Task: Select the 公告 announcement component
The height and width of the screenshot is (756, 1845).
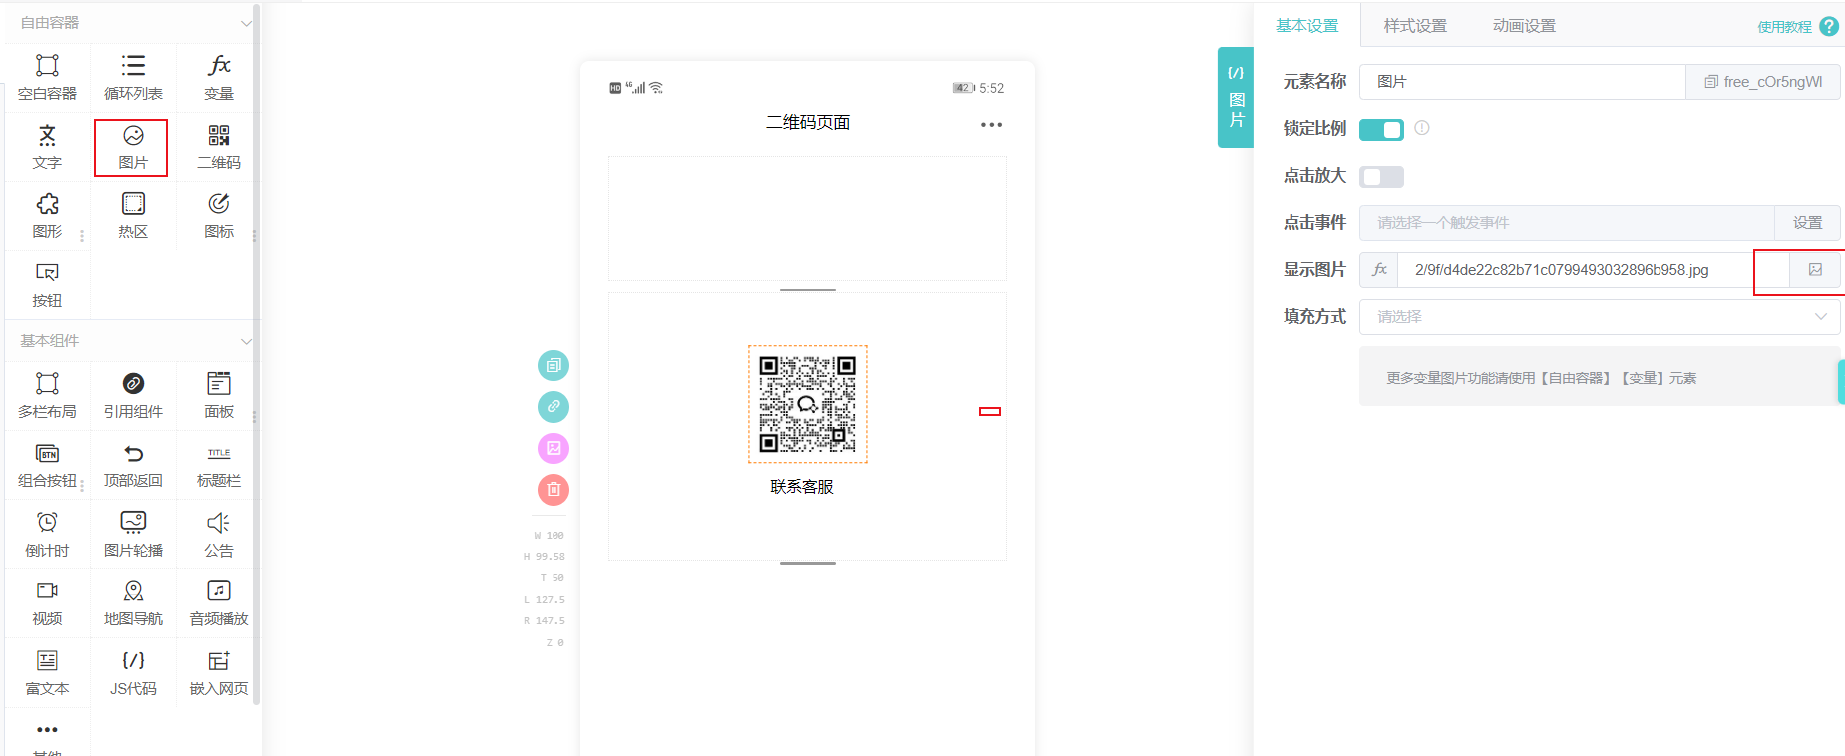Action: coord(219,535)
